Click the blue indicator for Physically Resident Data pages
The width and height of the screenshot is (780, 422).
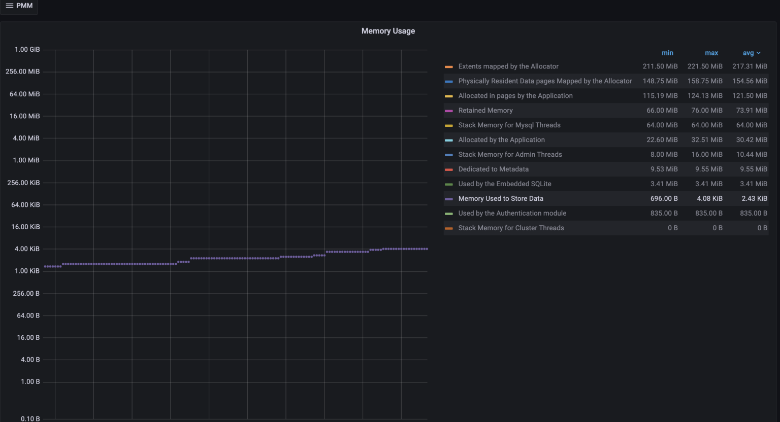(x=449, y=81)
